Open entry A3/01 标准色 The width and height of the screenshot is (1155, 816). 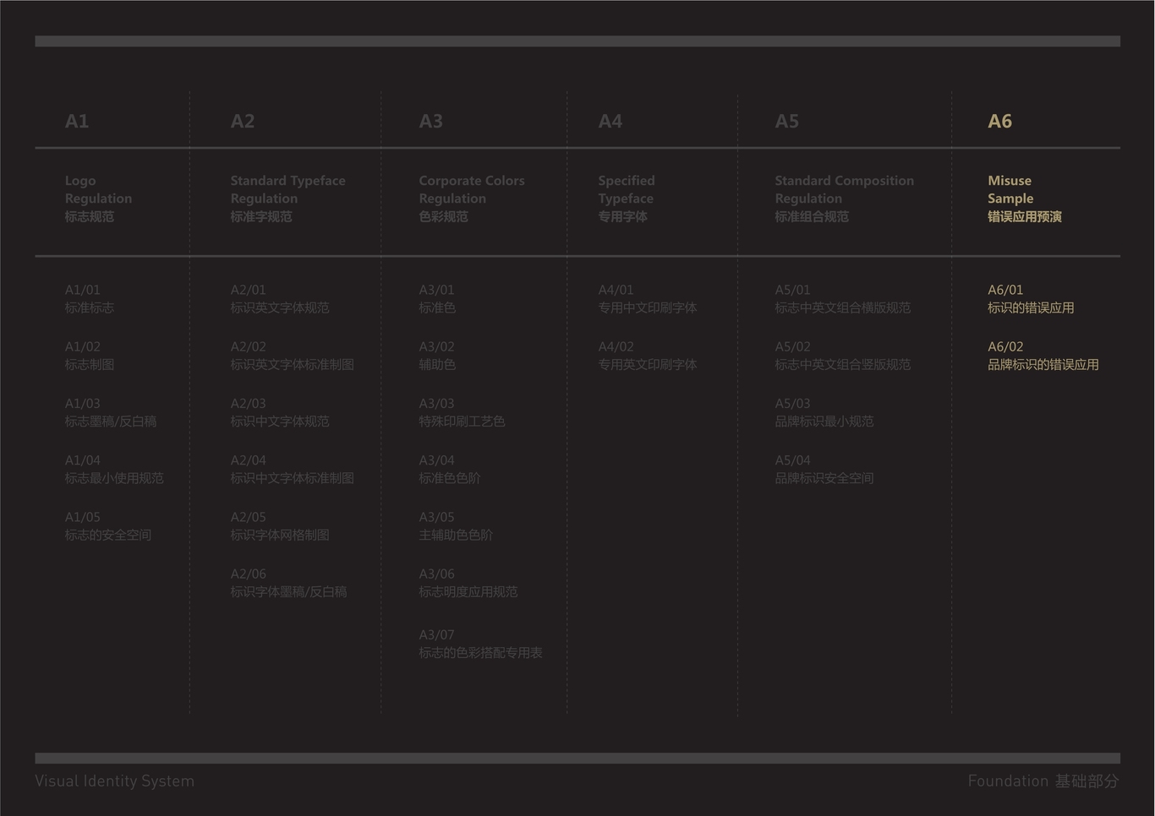(x=437, y=299)
